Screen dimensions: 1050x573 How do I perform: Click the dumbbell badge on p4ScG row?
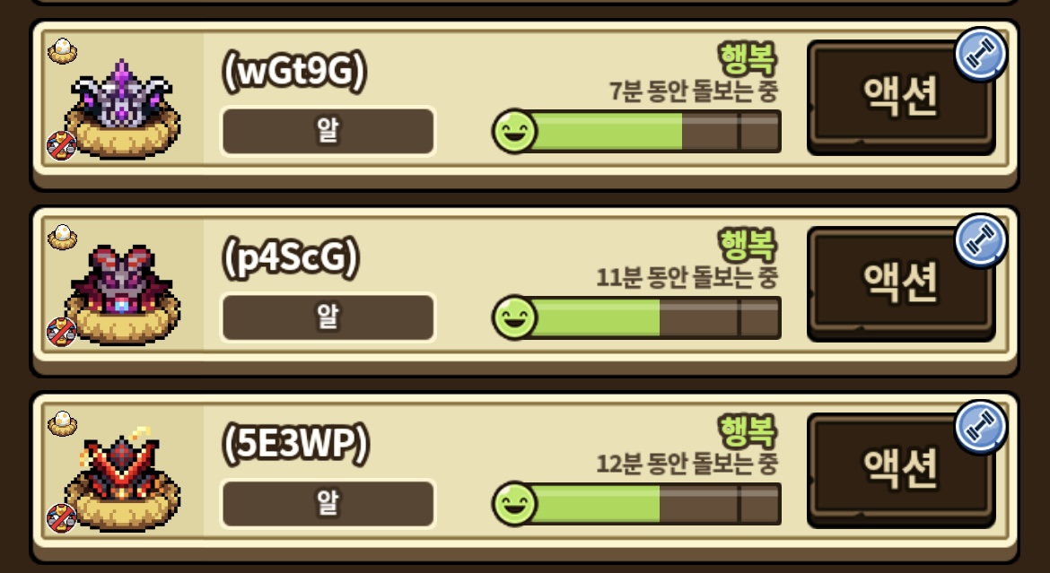980,240
